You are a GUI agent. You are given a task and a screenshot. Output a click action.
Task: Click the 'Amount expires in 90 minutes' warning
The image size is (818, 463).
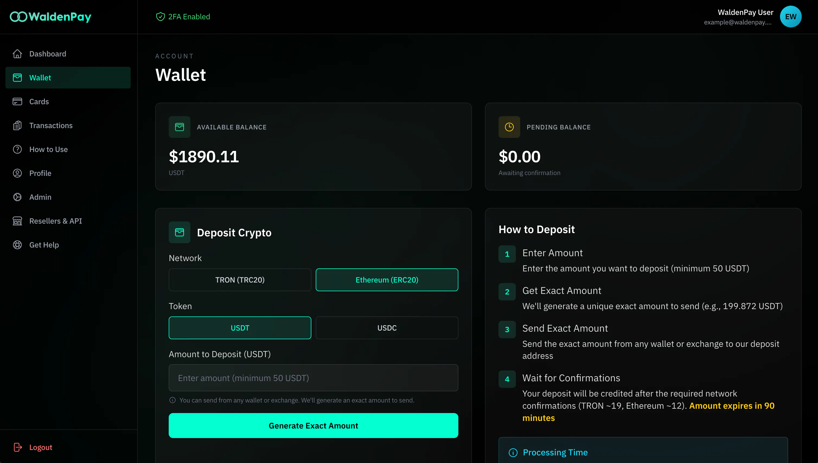click(x=648, y=412)
